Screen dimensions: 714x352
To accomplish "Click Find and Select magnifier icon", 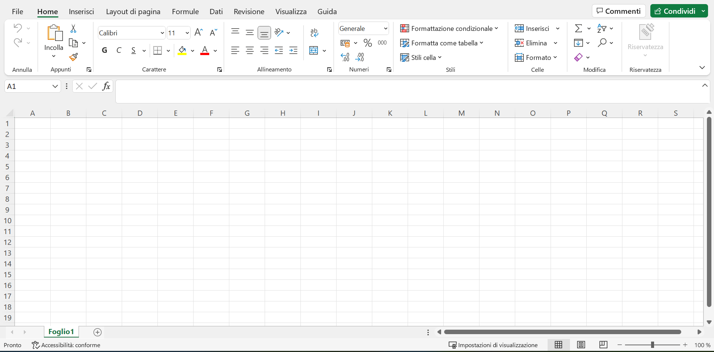I will click(602, 42).
